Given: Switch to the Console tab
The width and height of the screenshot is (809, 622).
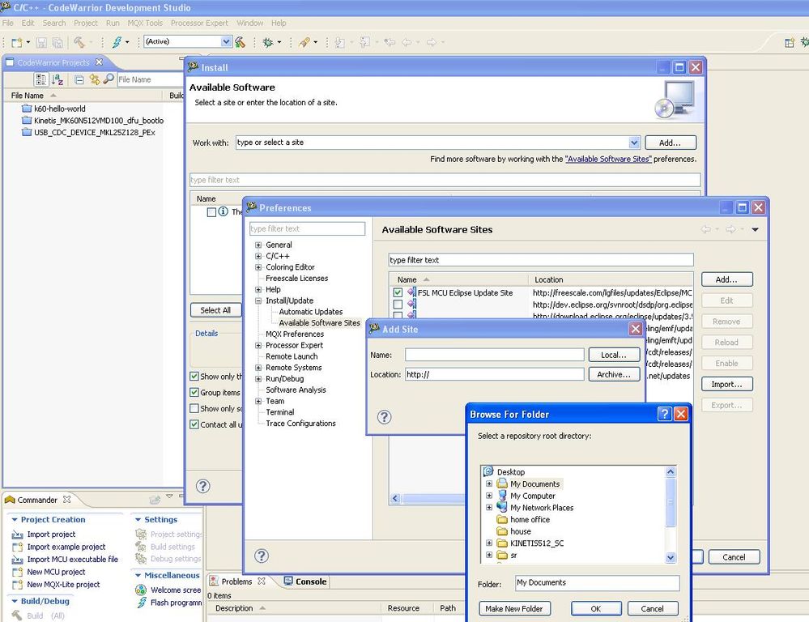Looking at the screenshot, I should [x=305, y=582].
